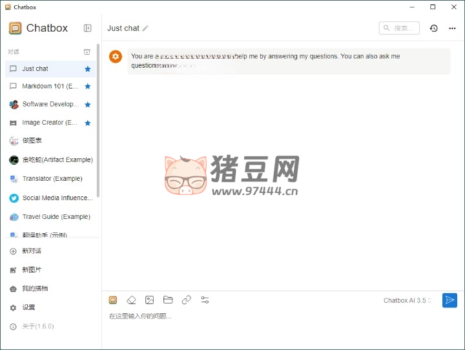
Task: Send message with blue arrow button
Action: click(449, 300)
